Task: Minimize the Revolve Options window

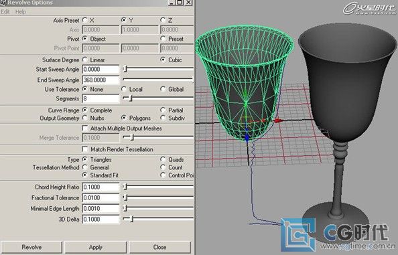Action: pyautogui.click(x=172, y=3)
